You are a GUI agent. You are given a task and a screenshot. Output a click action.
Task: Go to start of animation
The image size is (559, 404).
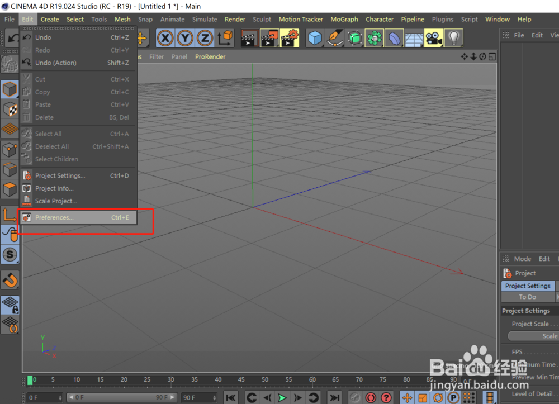(231, 397)
